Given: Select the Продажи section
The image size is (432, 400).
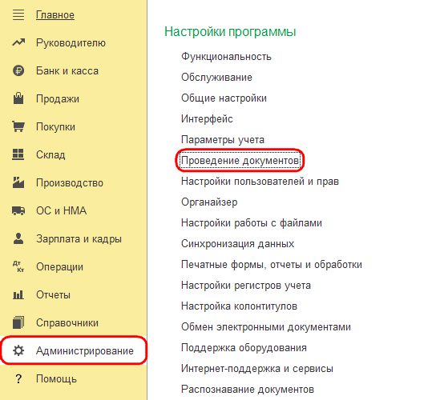Looking at the screenshot, I should 58,99.
